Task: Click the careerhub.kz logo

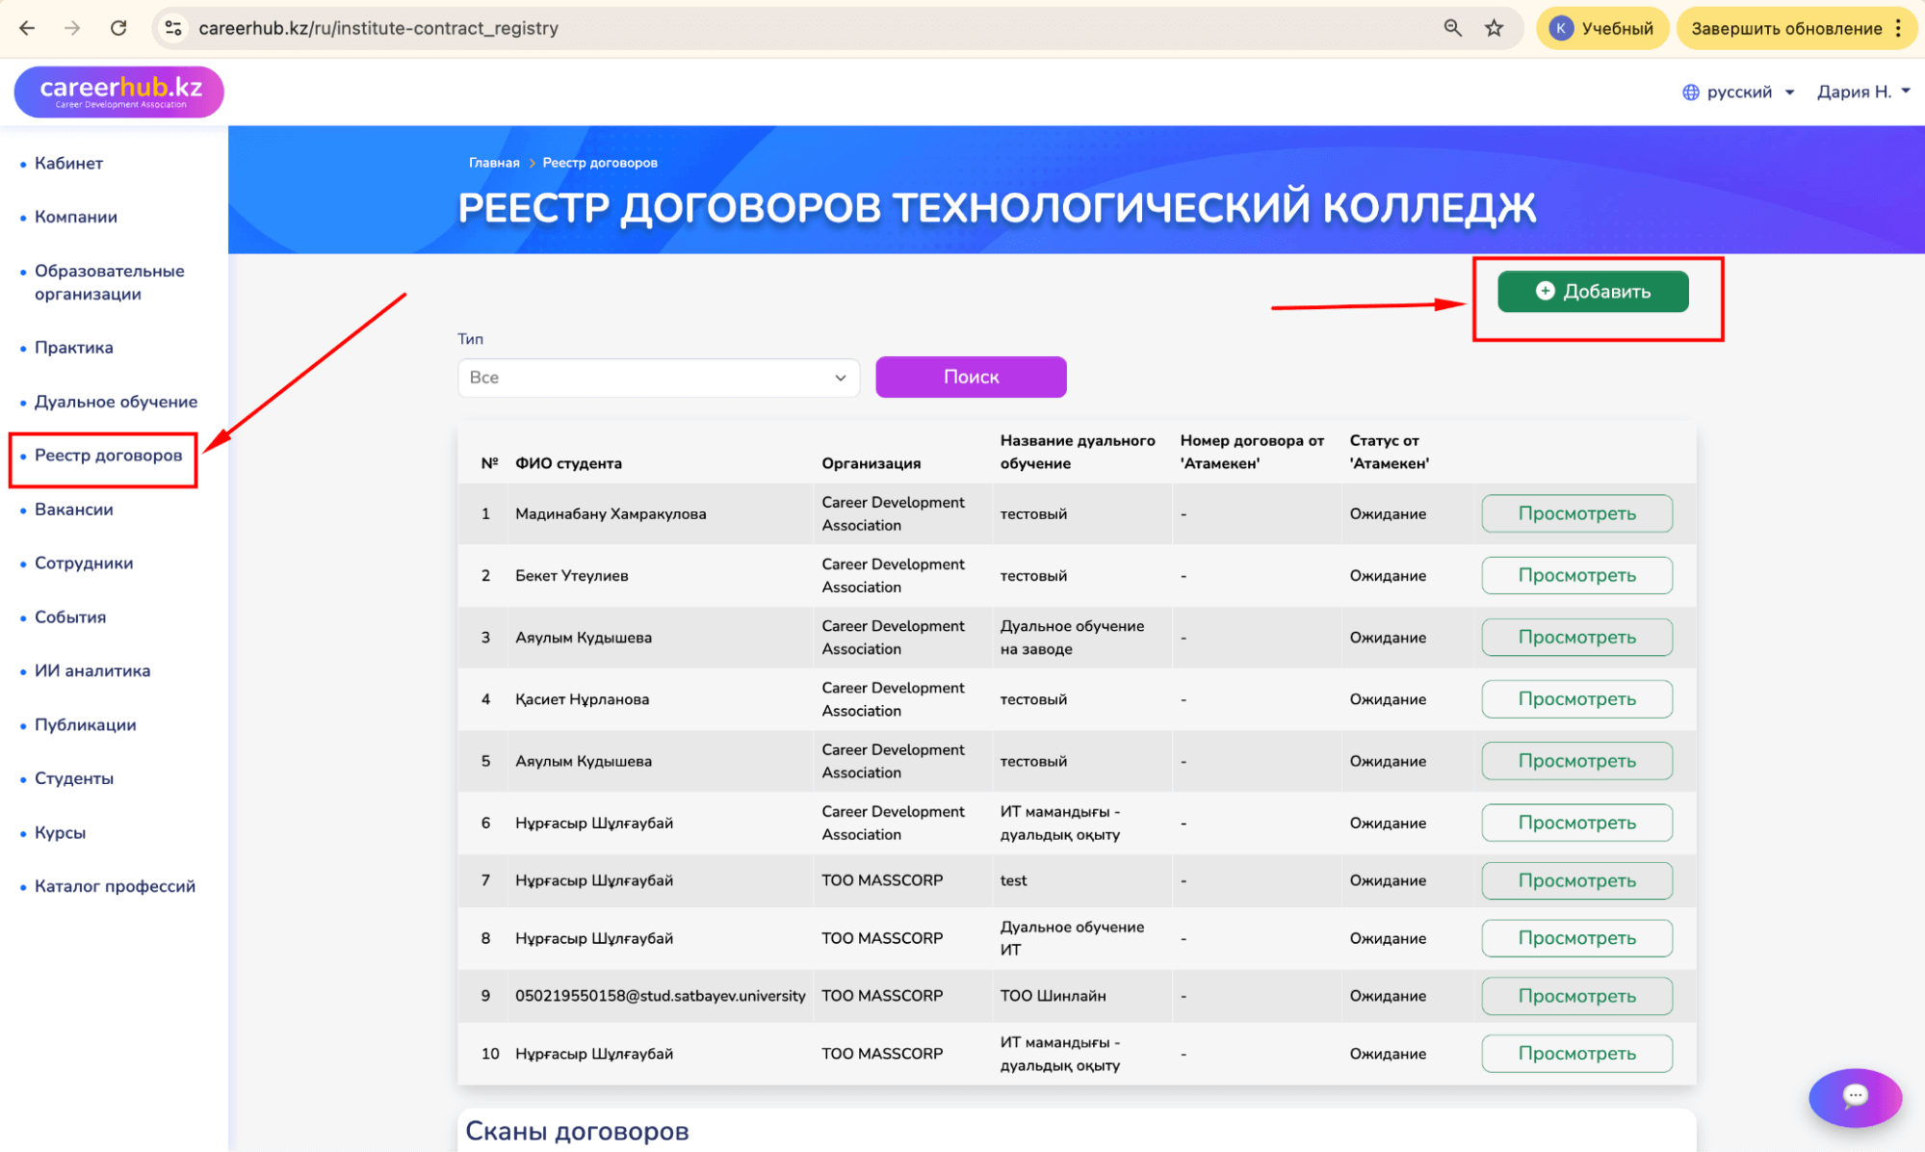Action: (x=119, y=92)
